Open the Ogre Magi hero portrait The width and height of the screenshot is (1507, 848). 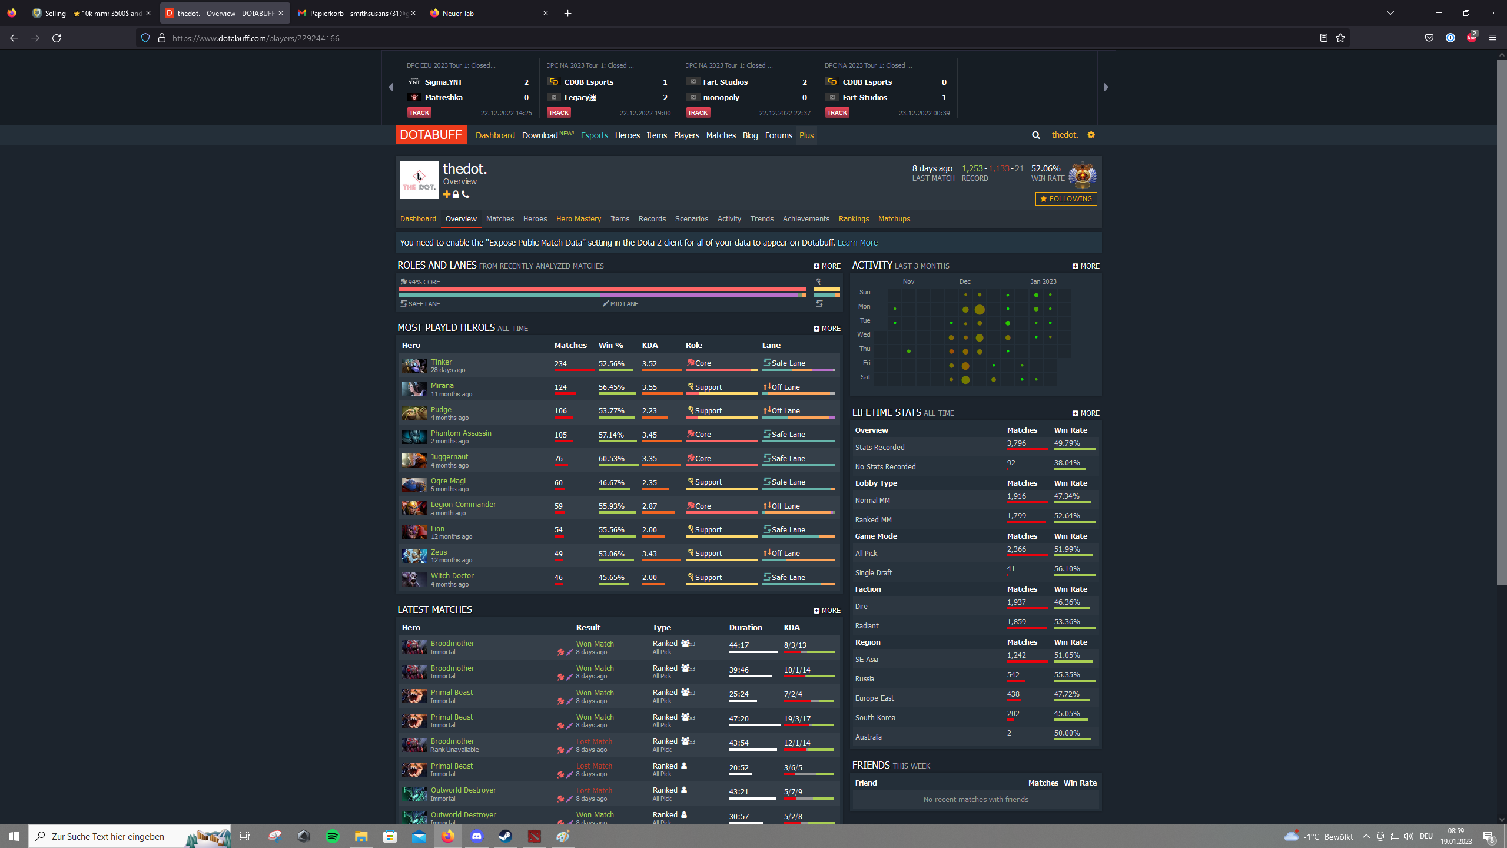pos(414,485)
